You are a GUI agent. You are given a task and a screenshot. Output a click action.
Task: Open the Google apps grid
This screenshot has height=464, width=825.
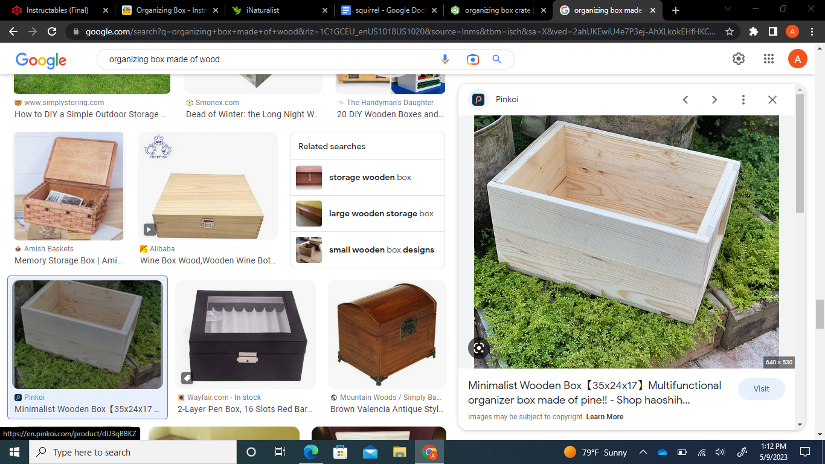(x=768, y=59)
